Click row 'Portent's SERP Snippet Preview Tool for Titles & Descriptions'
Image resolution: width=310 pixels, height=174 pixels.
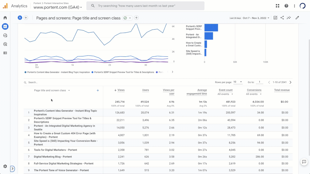(x=158, y=120)
